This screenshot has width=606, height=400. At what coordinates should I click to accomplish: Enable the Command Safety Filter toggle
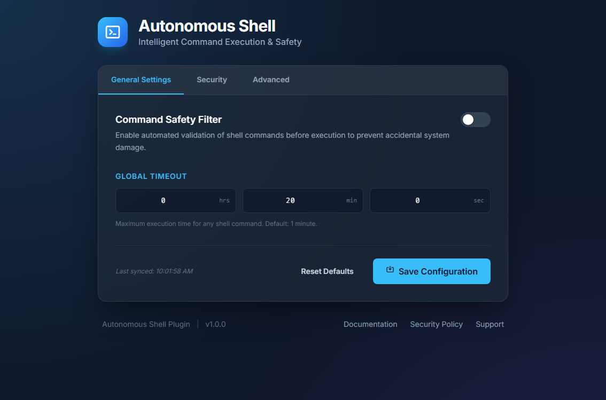(x=475, y=120)
